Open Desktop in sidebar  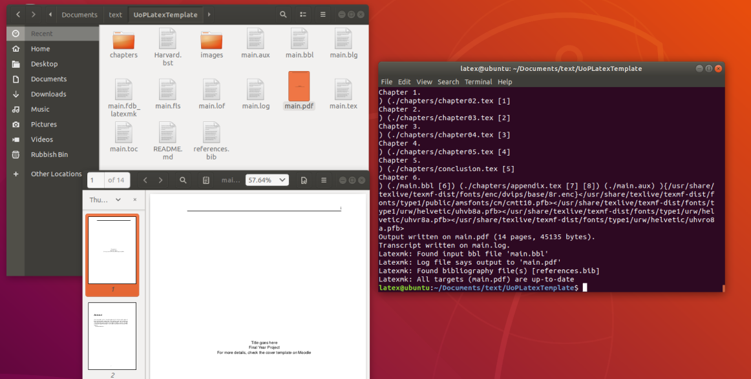[53, 64]
